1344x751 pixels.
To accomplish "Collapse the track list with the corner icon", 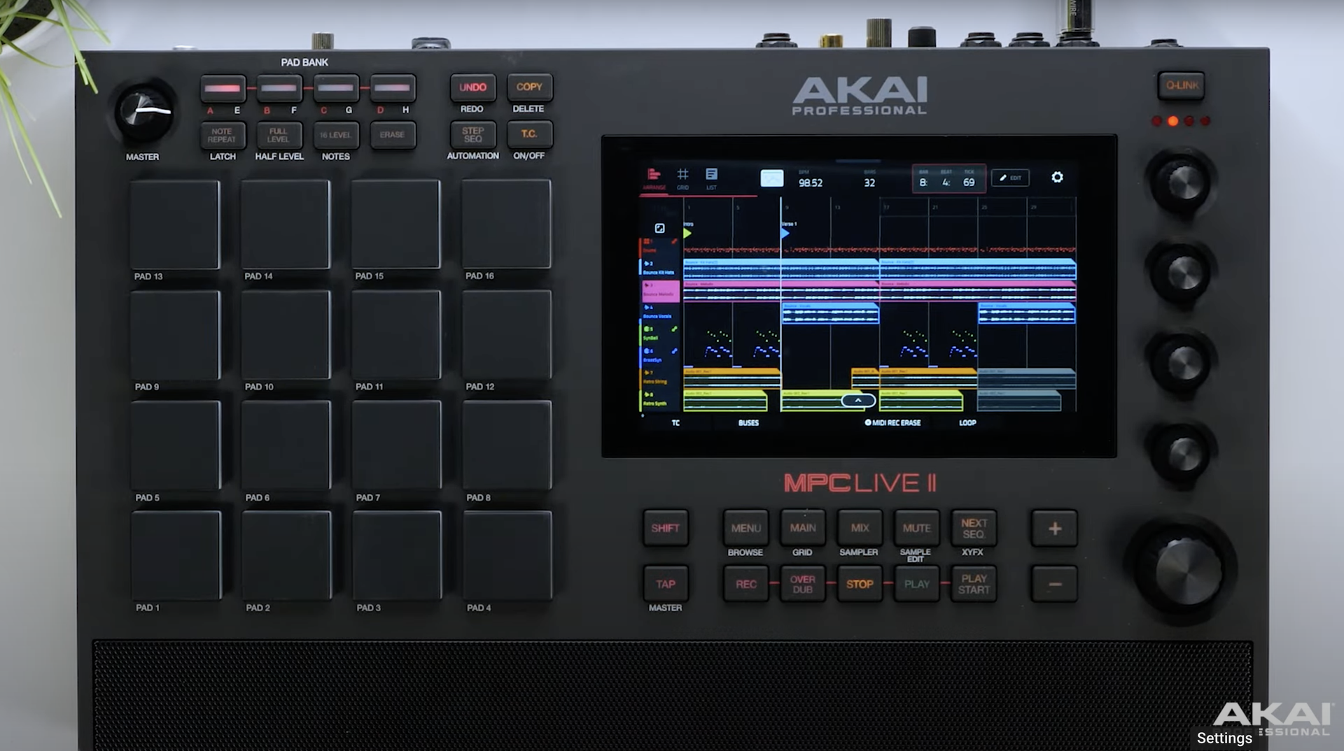I will coord(659,228).
